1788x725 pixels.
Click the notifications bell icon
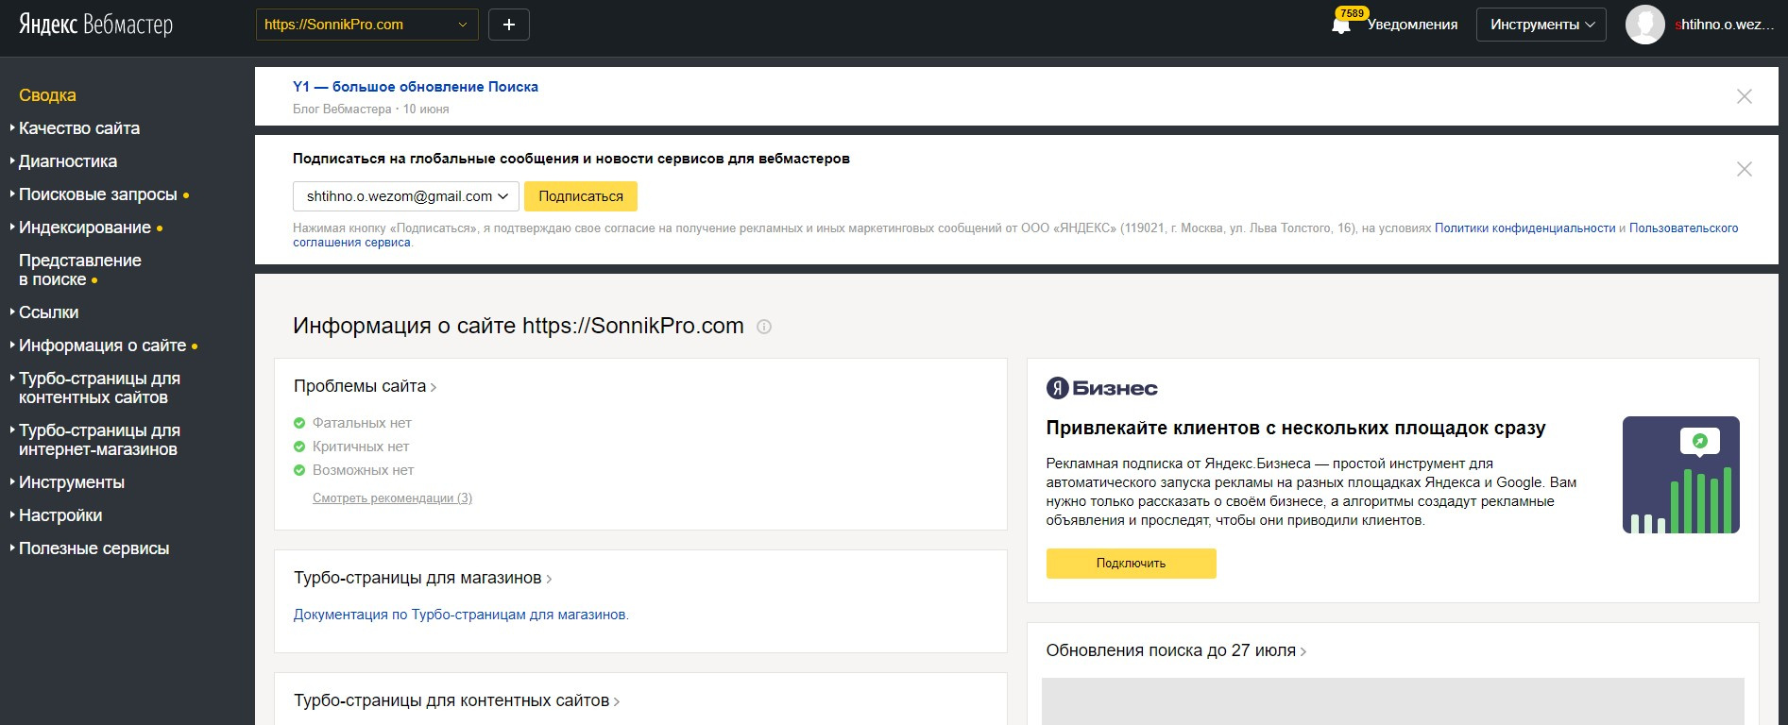(1341, 25)
